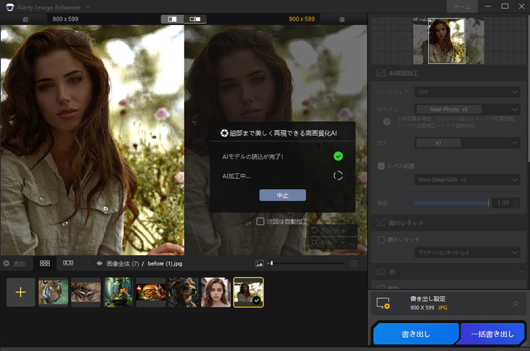530x351 pixels.
Task: Click the trash delete icon
Action: tap(354, 263)
